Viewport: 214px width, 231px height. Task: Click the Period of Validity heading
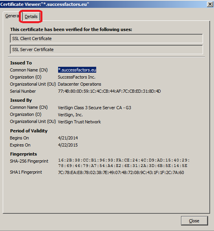coord(29,131)
